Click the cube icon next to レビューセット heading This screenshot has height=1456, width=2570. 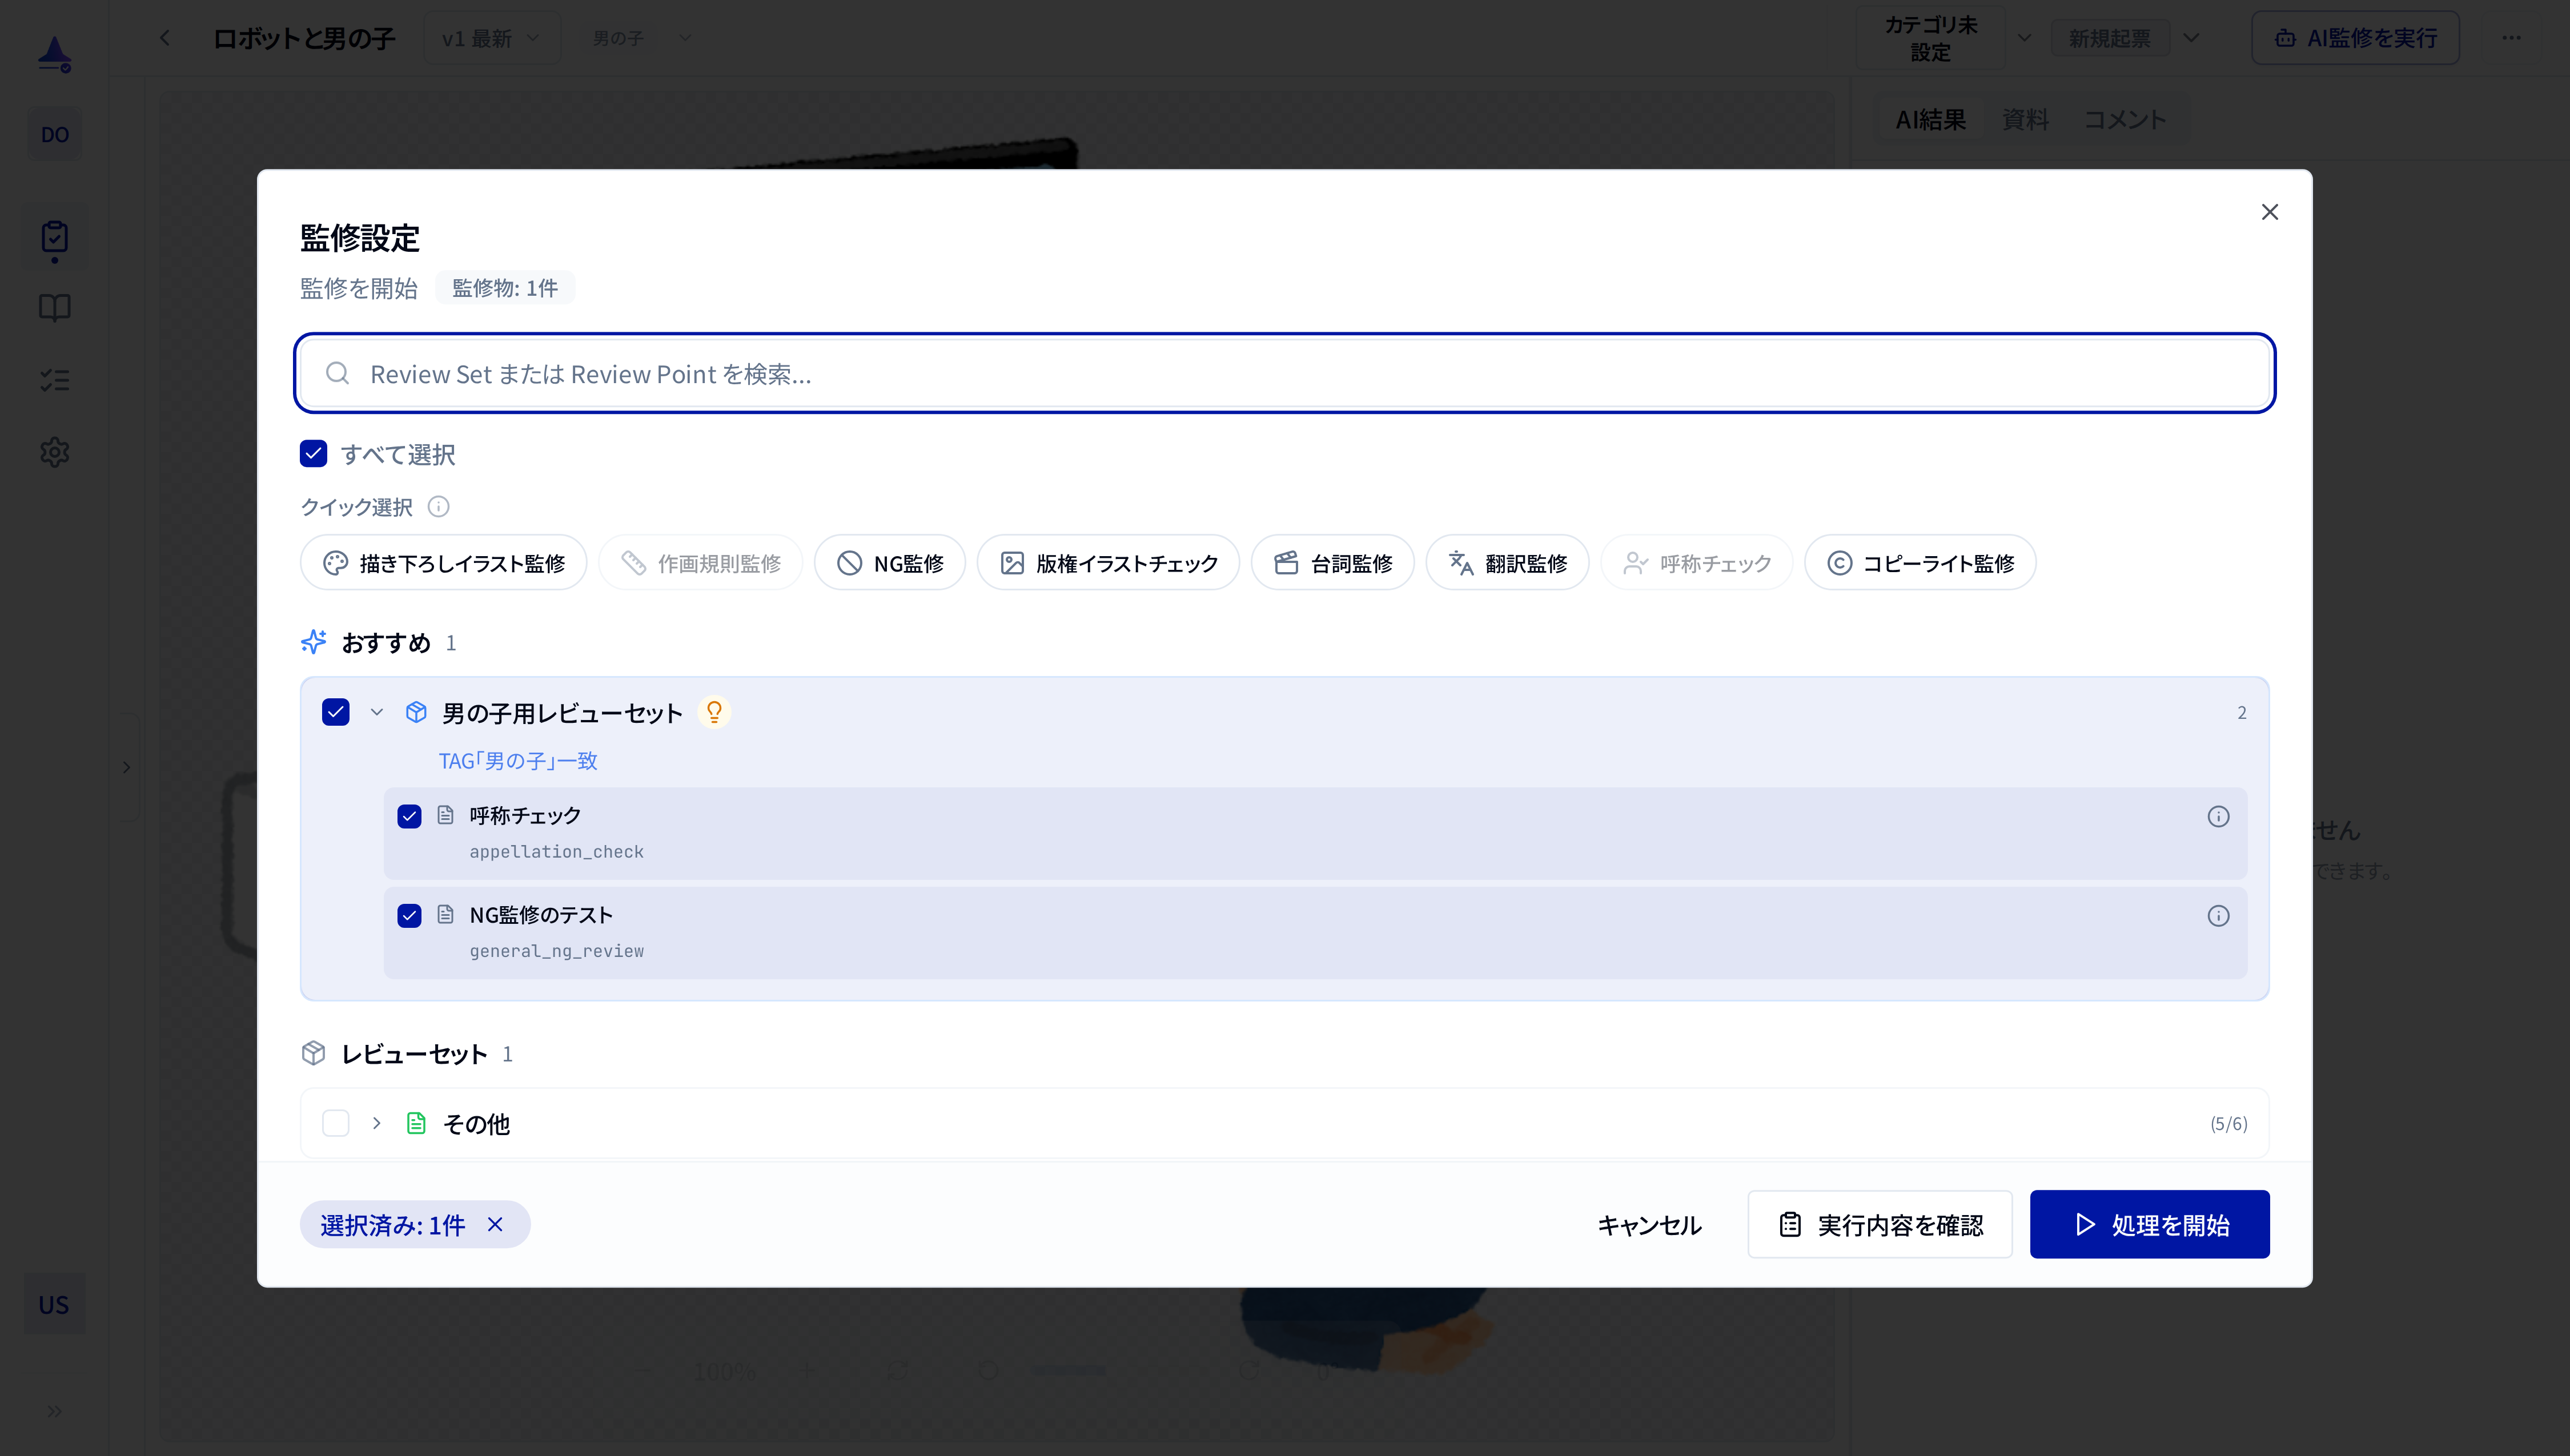click(x=313, y=1053)
